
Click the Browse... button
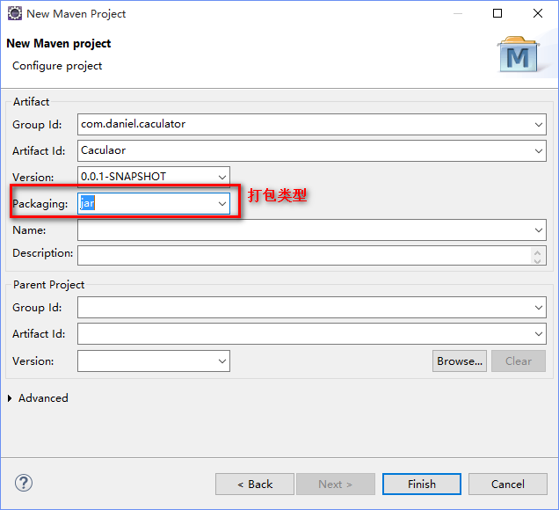pos(459,361)
